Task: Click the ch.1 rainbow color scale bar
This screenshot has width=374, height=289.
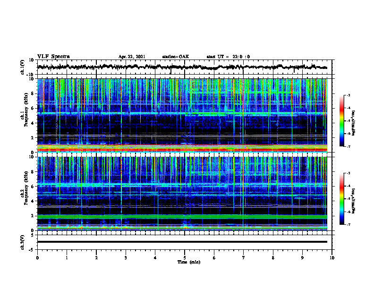Action: (342, 121)
